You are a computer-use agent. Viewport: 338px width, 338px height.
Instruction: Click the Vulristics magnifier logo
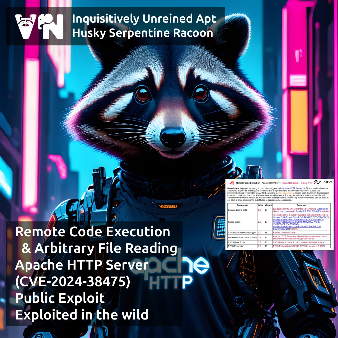[x=316, y=182]
